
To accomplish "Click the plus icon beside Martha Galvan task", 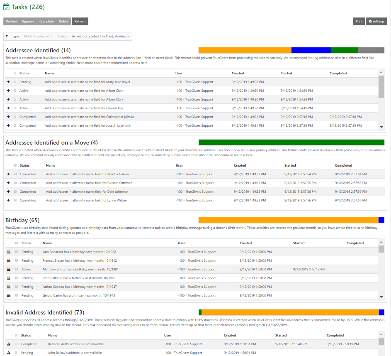I will tap(8, 174).
